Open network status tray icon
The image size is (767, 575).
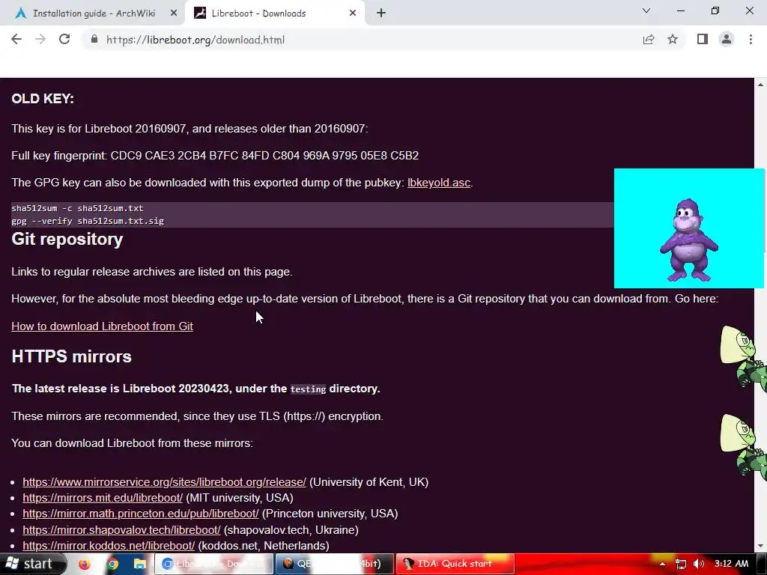(680, 565)
